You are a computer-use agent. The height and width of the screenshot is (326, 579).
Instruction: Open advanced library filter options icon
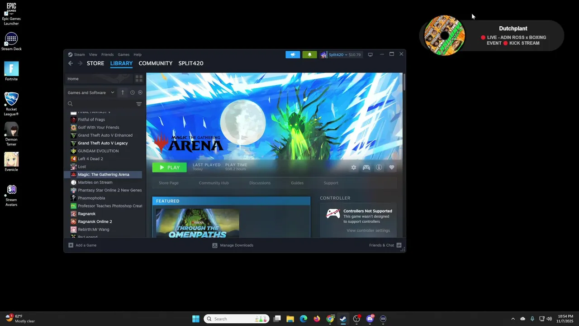point(139,104)
